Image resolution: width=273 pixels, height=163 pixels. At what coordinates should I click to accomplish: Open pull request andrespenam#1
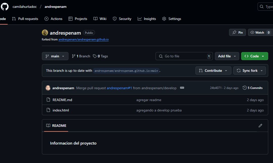pos(119,88)
